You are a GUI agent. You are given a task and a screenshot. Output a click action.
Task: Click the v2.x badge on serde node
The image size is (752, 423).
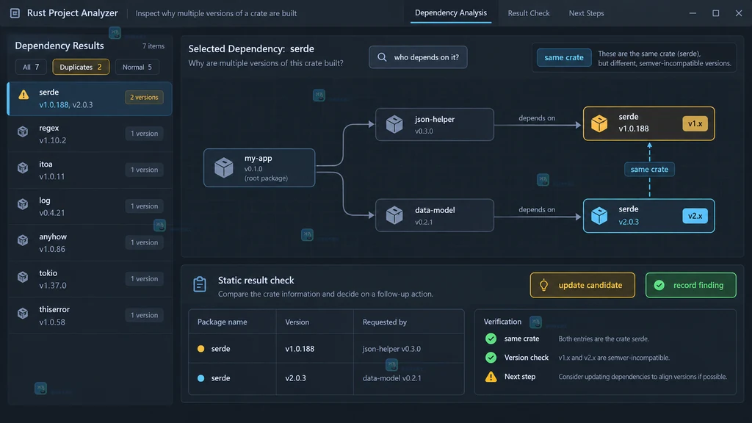pos(695,216)
